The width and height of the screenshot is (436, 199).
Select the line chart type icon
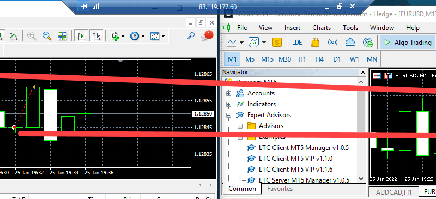click(231, 43)
